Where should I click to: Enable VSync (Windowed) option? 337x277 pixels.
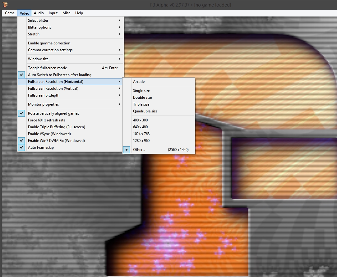click(x=71, y=134)
